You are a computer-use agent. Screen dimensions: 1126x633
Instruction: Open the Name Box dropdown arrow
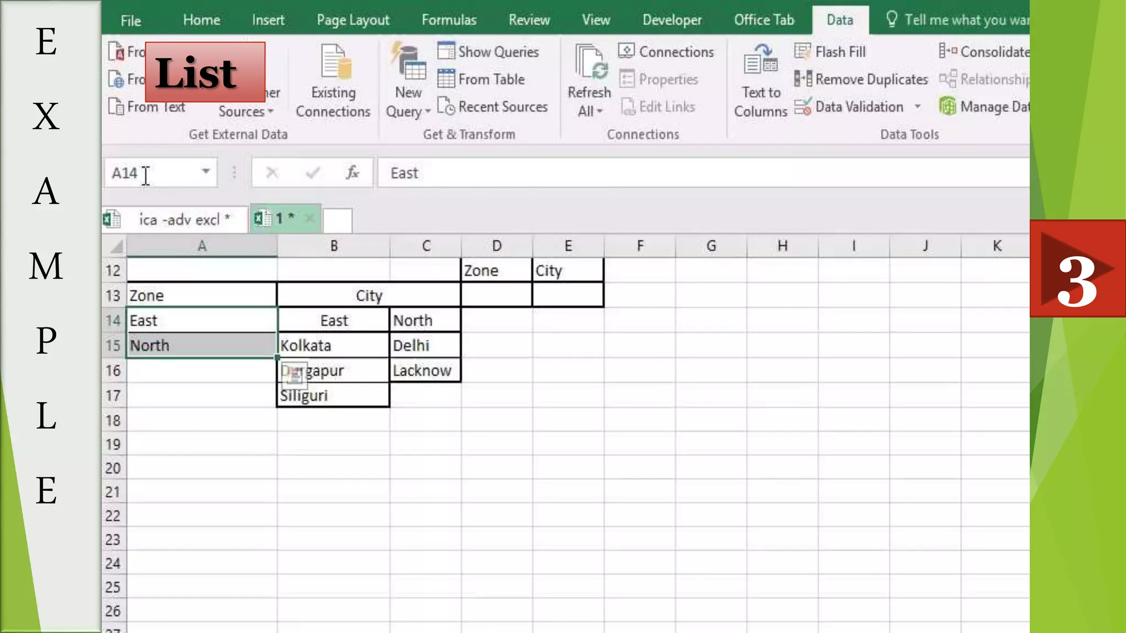coord(206,172)
